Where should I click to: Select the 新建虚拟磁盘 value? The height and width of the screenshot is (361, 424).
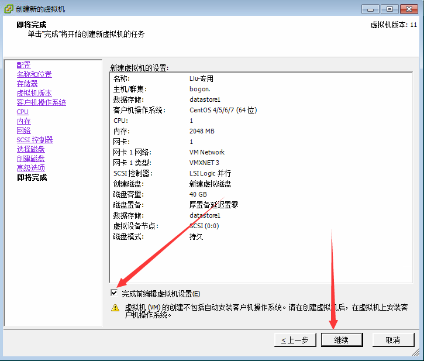click(x=210, y=184)
